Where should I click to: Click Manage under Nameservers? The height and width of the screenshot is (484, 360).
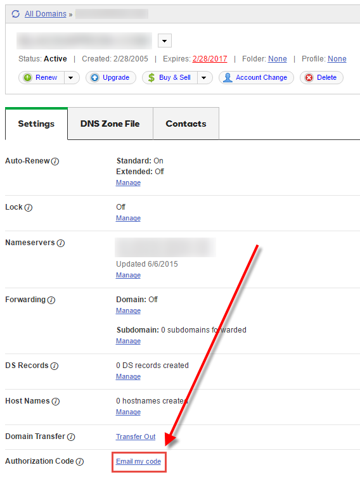[x=128, y=276]
